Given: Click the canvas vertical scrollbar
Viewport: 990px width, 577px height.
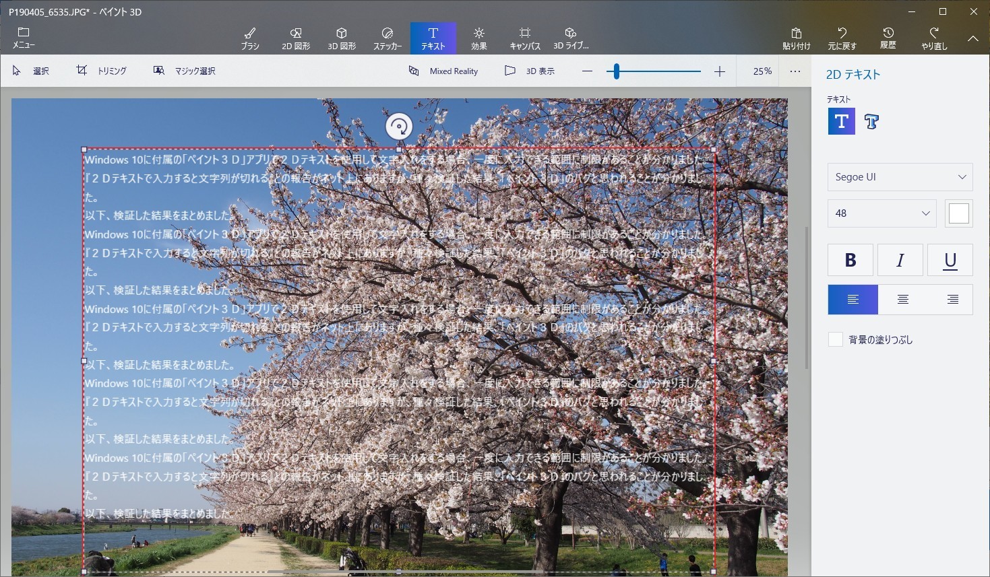Looking at the screenshot, I should pyautogui.click(x=807, y=297).
